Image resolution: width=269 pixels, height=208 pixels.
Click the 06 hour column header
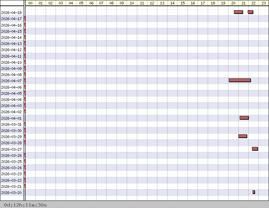[91, 3]
